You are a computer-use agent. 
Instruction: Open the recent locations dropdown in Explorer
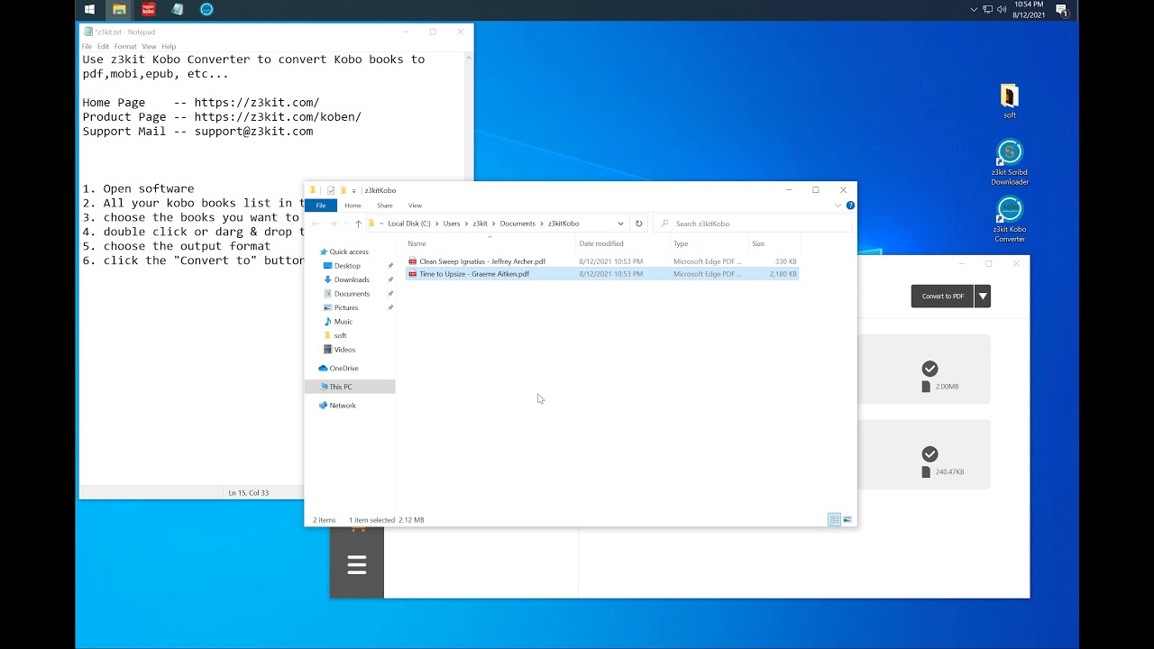344,224
